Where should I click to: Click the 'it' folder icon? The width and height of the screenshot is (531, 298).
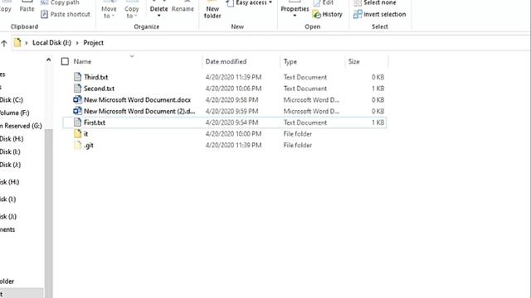pos(78,134)
